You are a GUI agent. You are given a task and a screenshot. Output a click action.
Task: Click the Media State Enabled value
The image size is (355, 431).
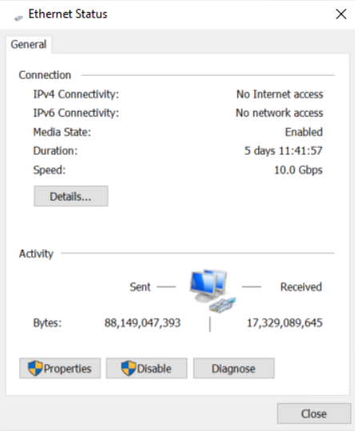coord(304,132)
